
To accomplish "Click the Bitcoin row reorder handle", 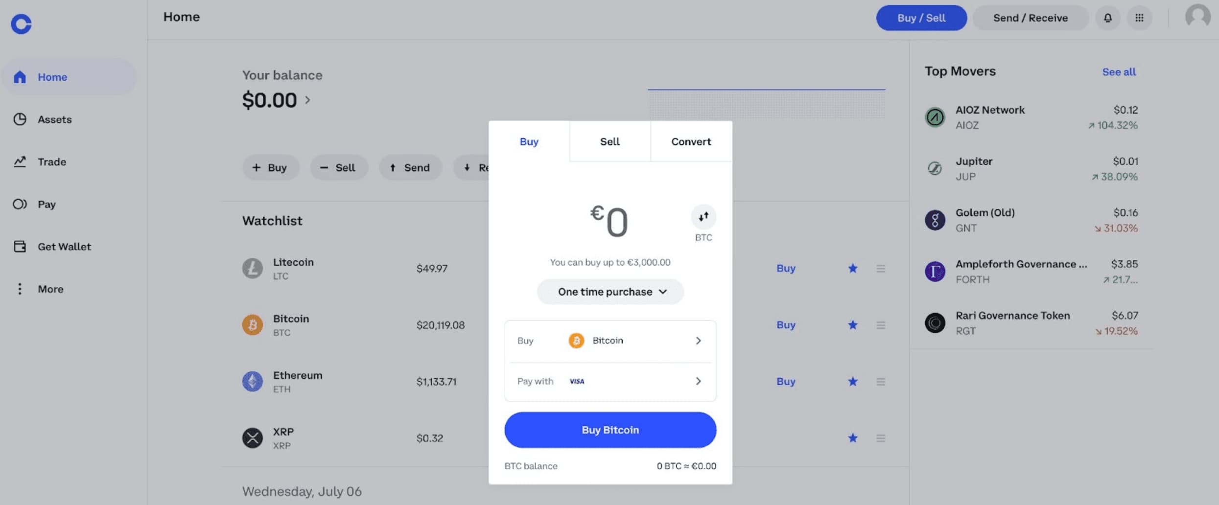I will click(x=881, y=325).
